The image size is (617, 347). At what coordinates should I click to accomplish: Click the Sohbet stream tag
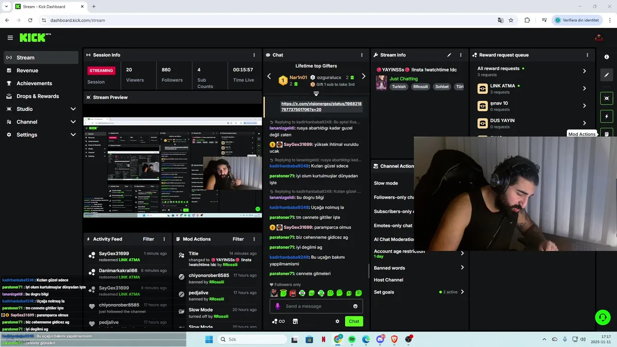tap(442, 87)
